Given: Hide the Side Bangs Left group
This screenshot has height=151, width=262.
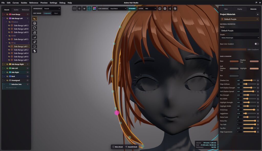Looking at the screenshot, I should (7, 18).
